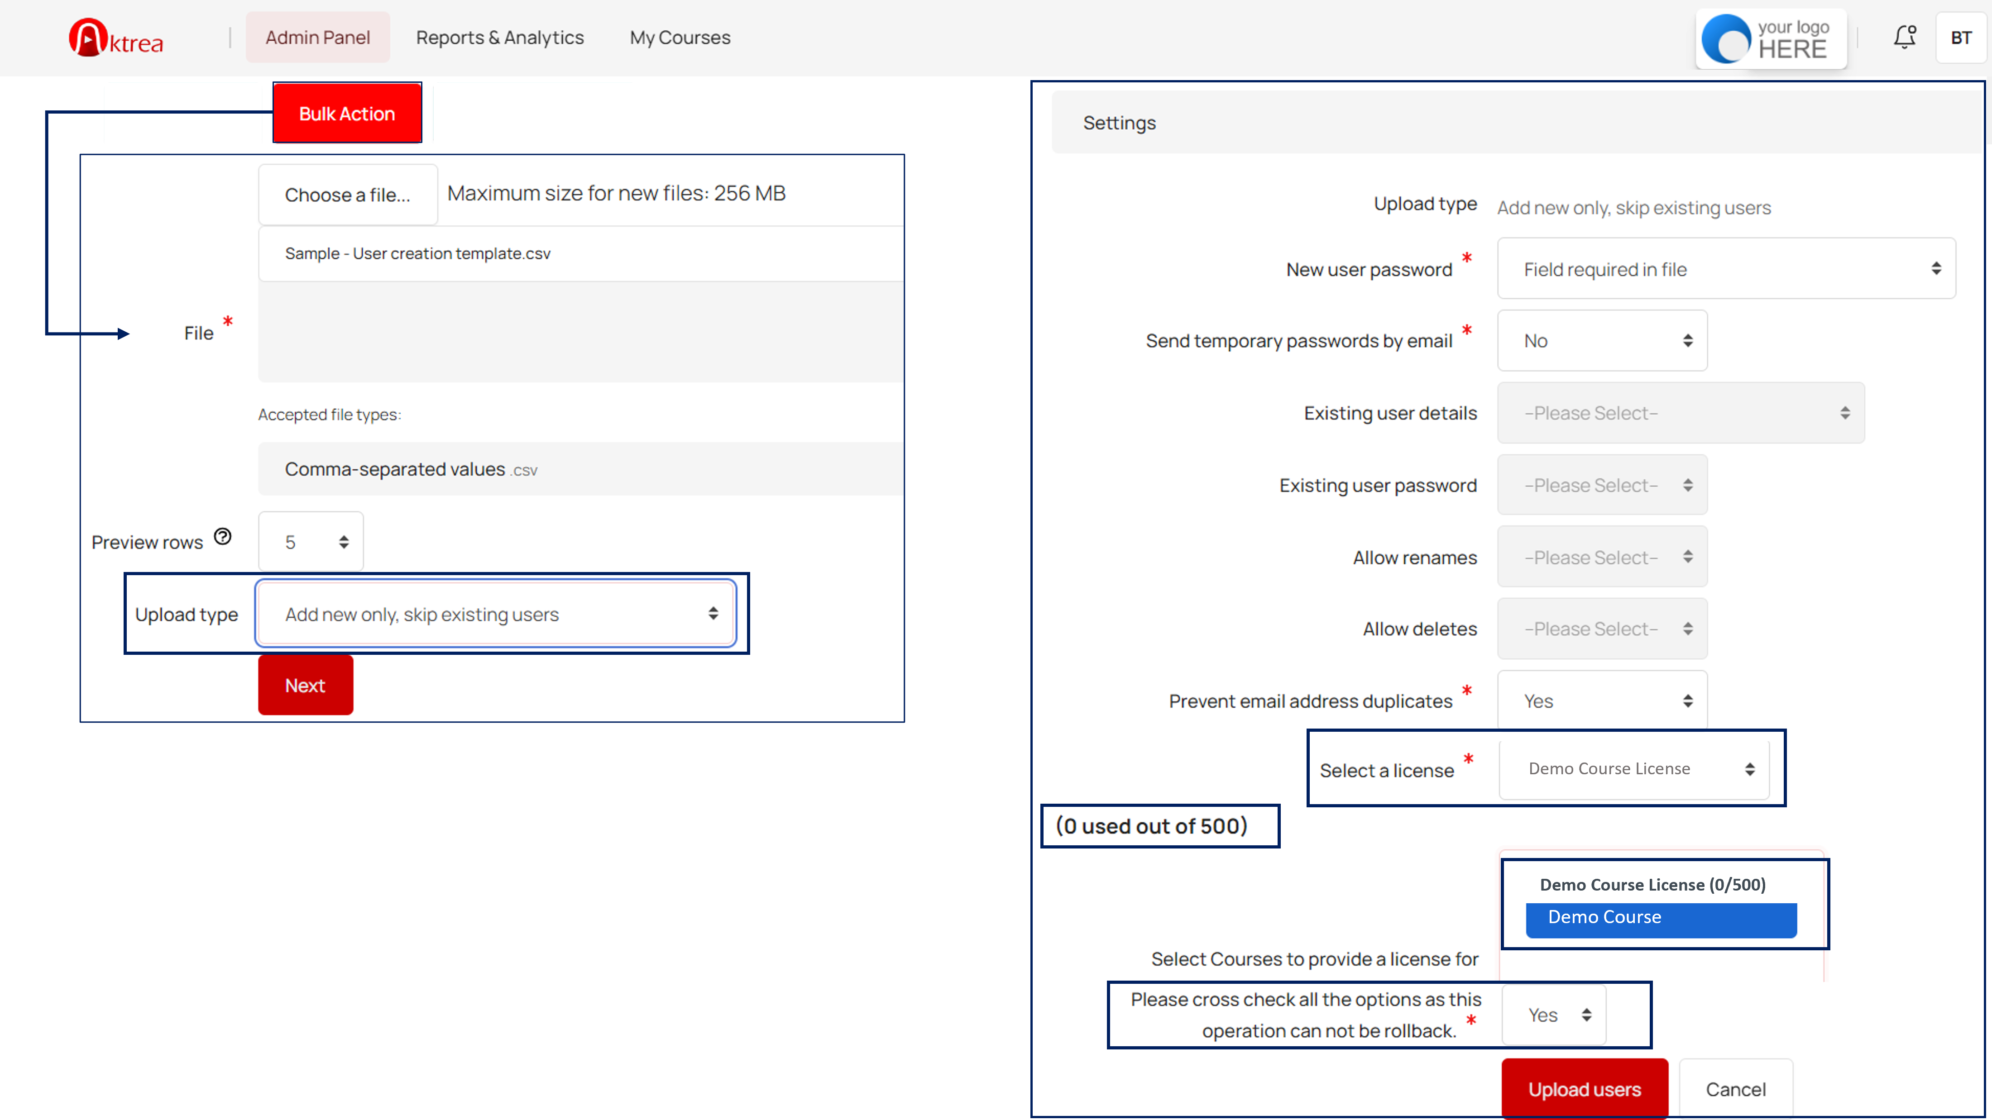Click the Aktrea logo
Screen dimensions: 1992x1120
coord(116,38)
